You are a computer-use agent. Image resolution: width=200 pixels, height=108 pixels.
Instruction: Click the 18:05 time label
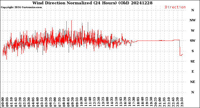click(138, 102)
